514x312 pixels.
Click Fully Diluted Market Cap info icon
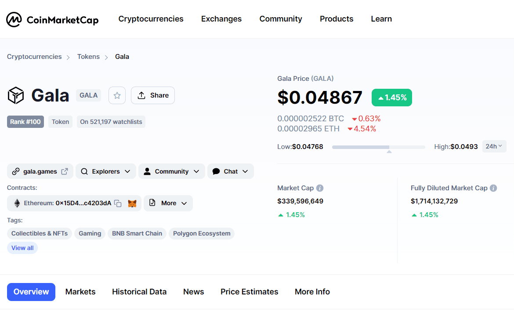coord(493,188)
